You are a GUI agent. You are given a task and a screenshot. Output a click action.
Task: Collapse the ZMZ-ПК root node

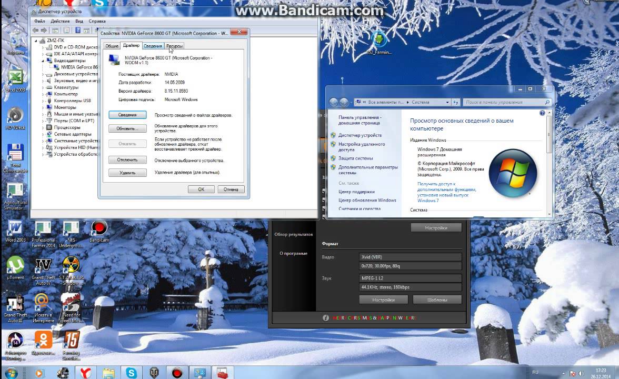click(x=36, y=41)
